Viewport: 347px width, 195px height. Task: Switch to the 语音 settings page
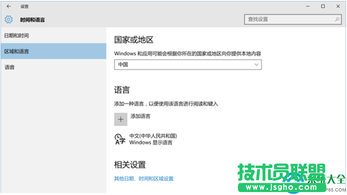click(x=10, y=67)
